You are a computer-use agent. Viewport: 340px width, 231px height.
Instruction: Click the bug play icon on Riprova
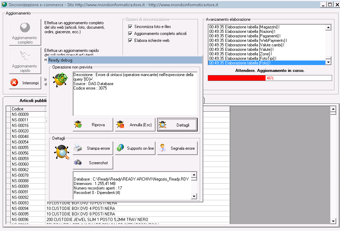[78, 124]
